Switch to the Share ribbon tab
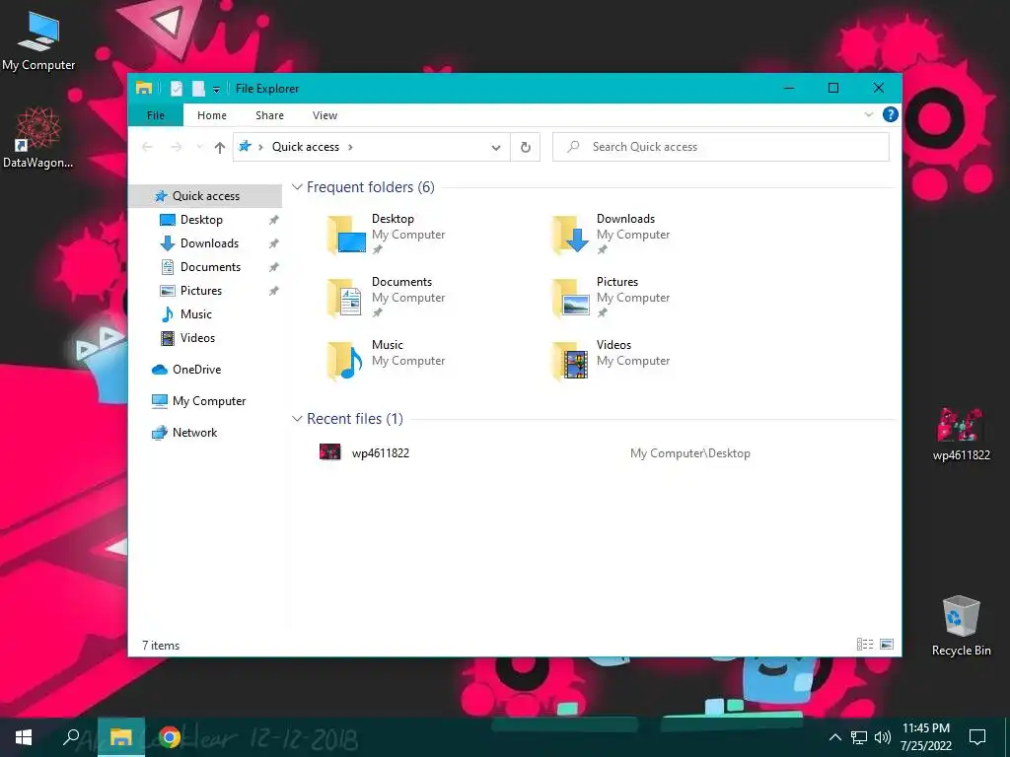1010x757 pixels. pyautogui.click(x=269, y=115)
